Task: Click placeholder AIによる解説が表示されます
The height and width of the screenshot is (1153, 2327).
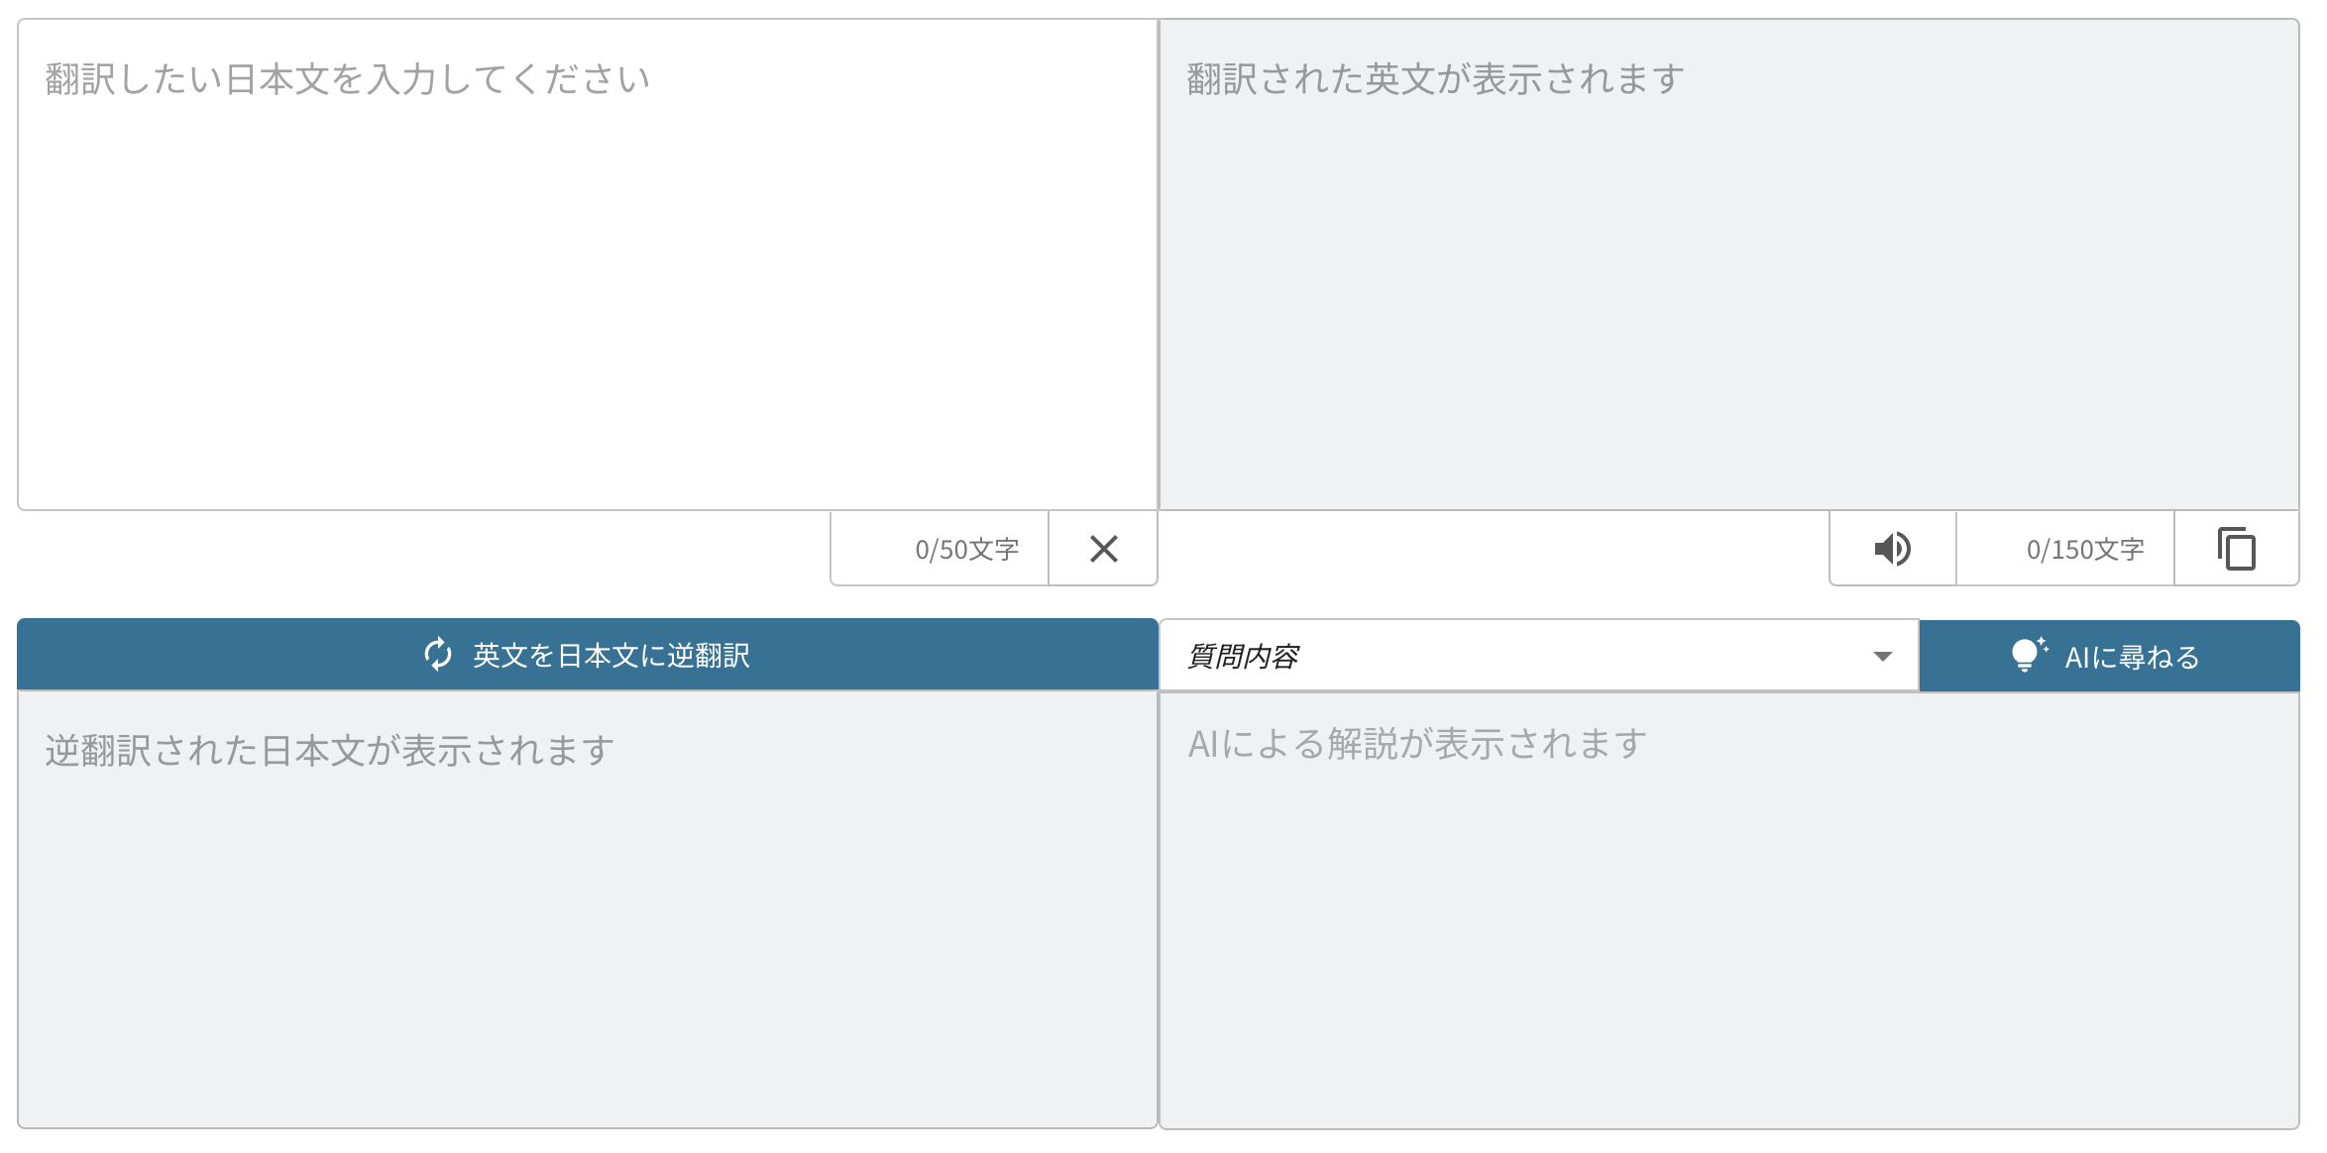Action: point(1417,744)
